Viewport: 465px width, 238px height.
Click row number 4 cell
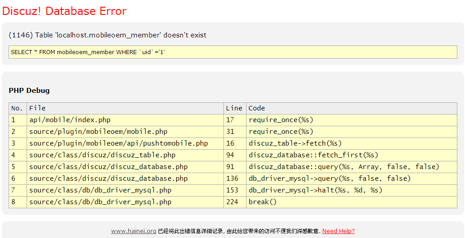tap(18, 155)
